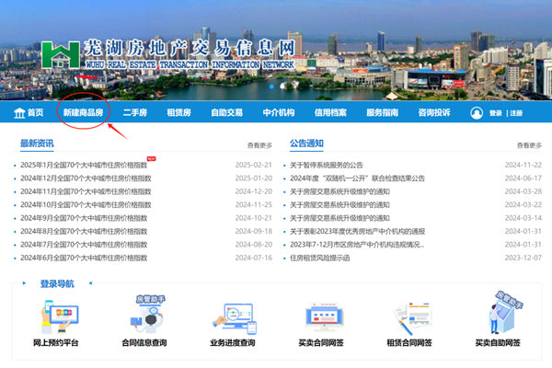552x368 pixels.
Task: Select the 业务进度查询 icon
Action: pos(231,318)
